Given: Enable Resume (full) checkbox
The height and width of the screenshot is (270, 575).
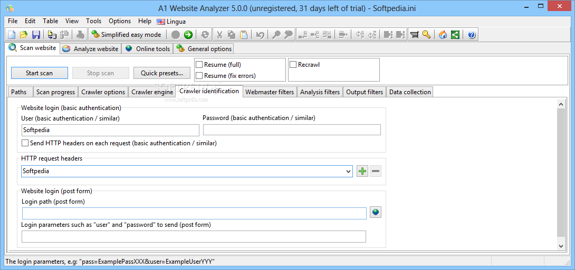Looking at the screenshot, I should pyautogui.click(x=199, y=65).
